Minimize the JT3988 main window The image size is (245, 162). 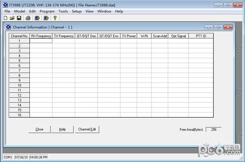218,5
